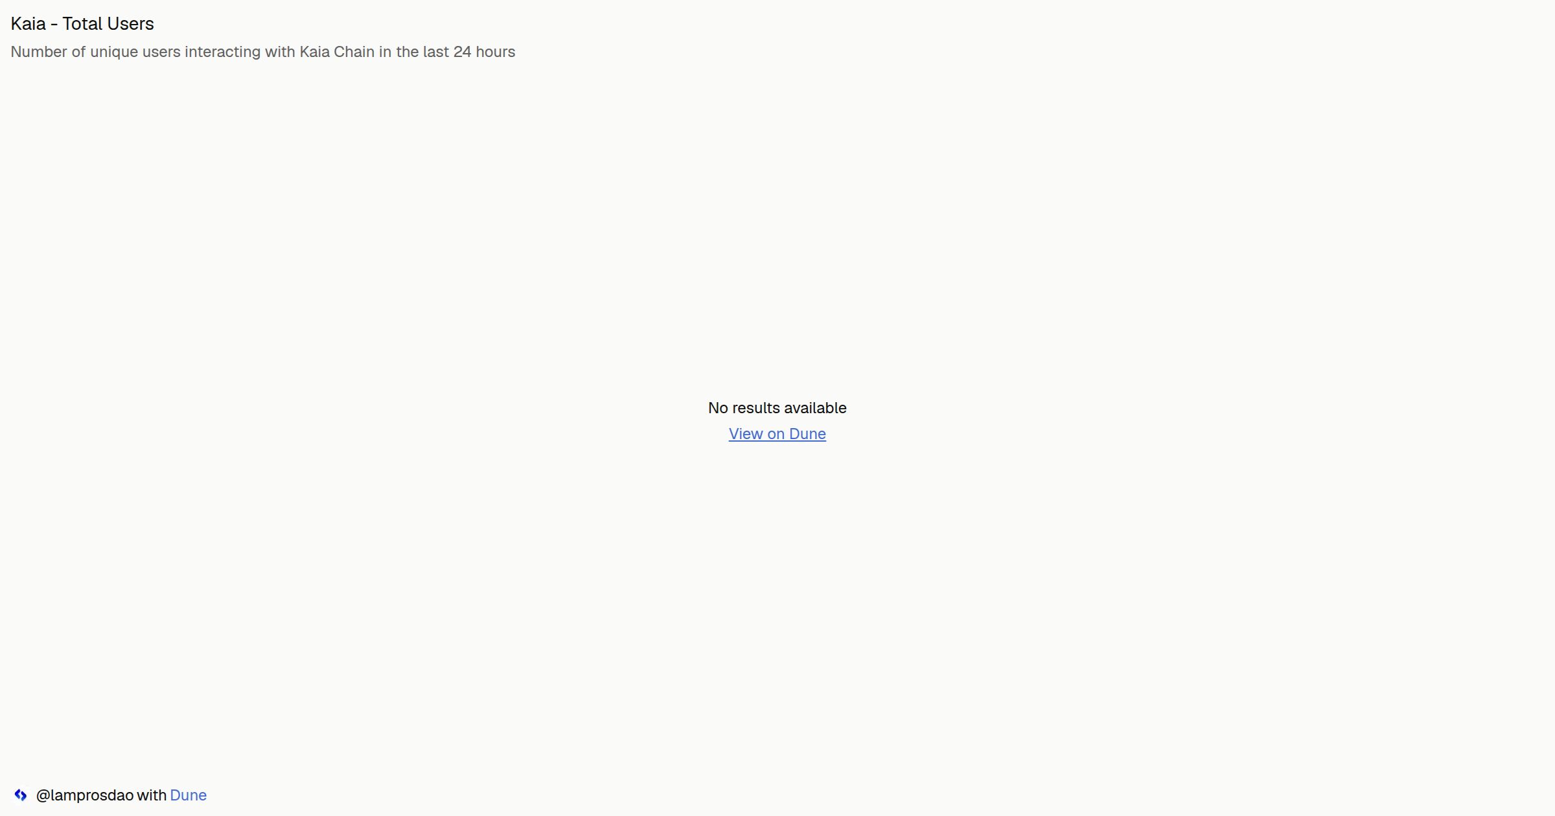This screenshot has height=816, width=1555.
Task: Open the View on Dune link
Action: click(777, 434)
